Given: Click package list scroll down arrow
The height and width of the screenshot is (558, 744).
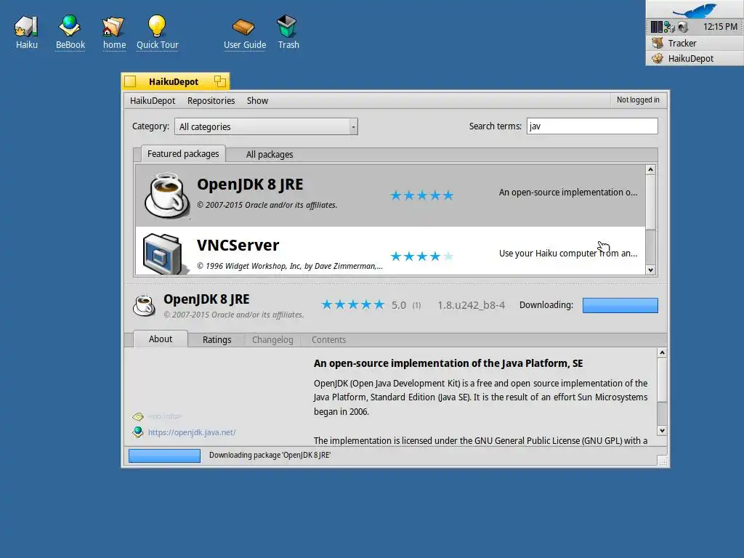Looking at the screenshot, I should 650,270.
